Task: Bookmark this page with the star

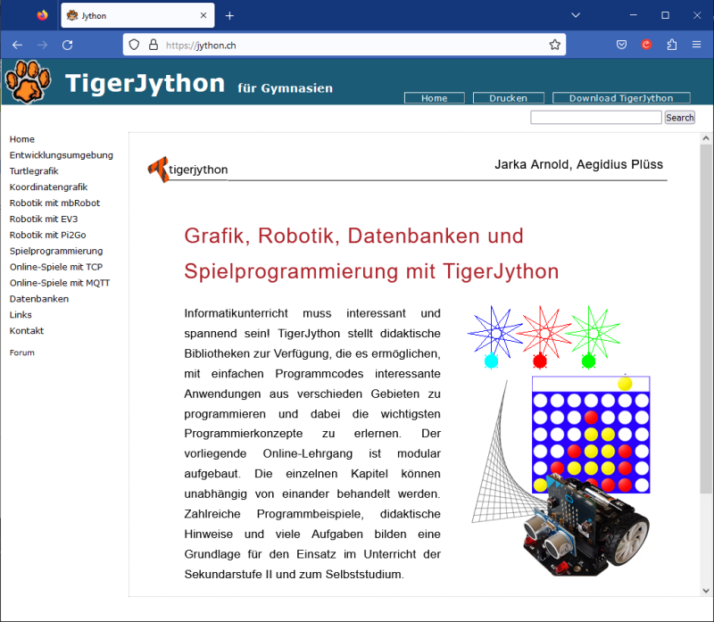Action: click(x=554, y=45)
